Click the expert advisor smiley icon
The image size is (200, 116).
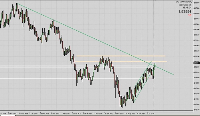click(x=191, y=2)
